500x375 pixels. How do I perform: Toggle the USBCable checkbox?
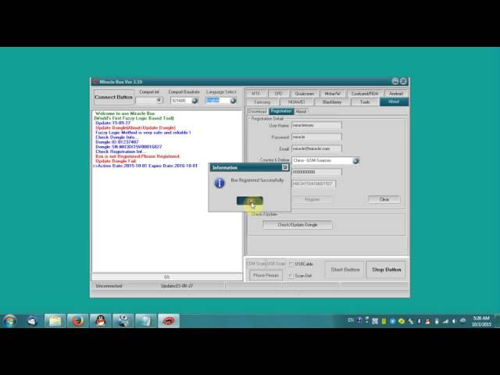291,264
